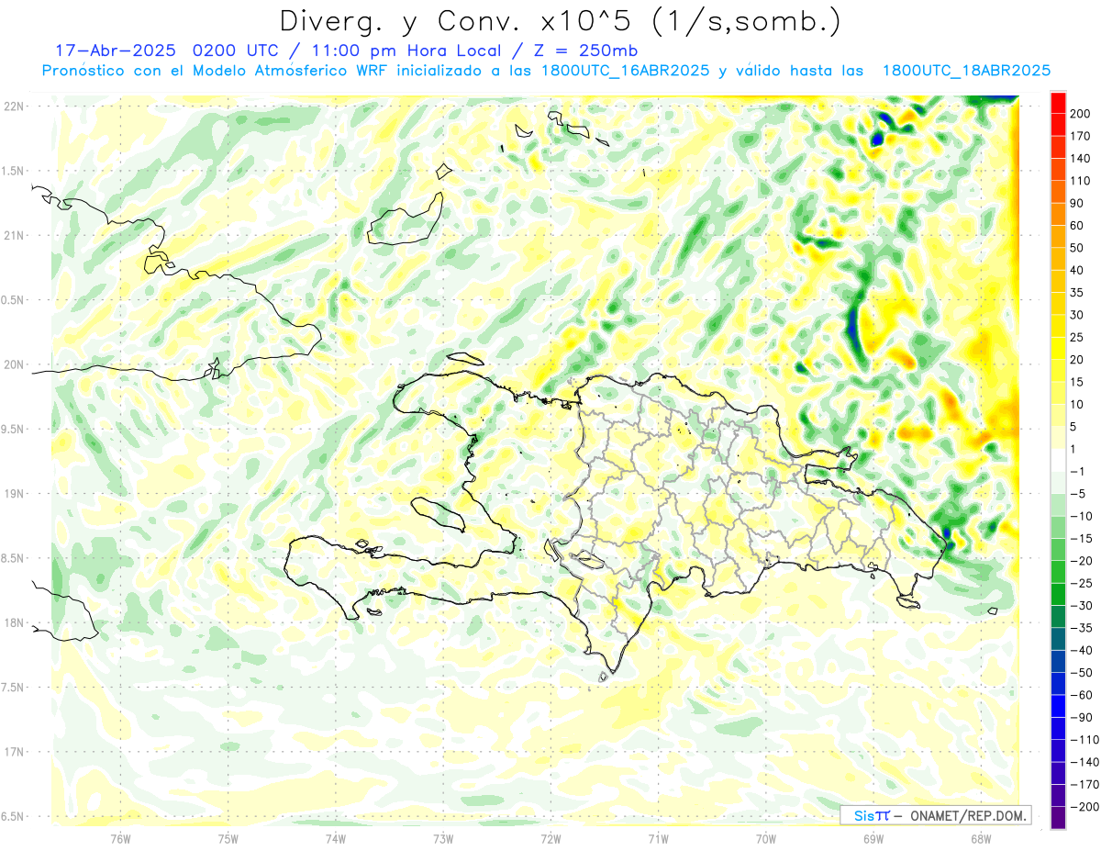1101x851 pixels.
Task: Click the '71W' longitude label
Action: pyautogui.click(x=658, y=837)
